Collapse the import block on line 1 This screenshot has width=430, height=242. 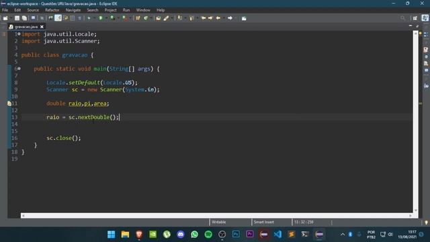pos(19,34)
